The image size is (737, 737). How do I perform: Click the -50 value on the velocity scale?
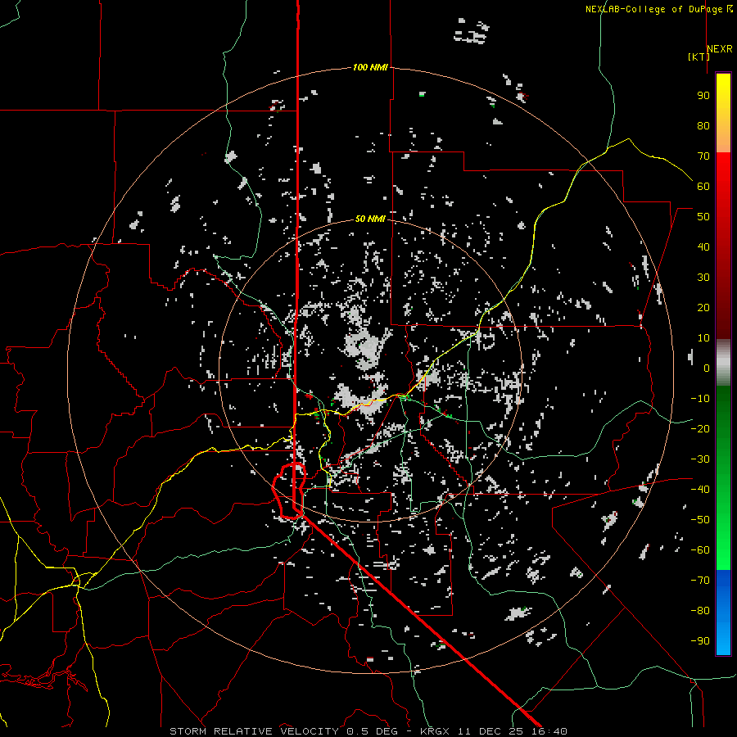[700, 520]
